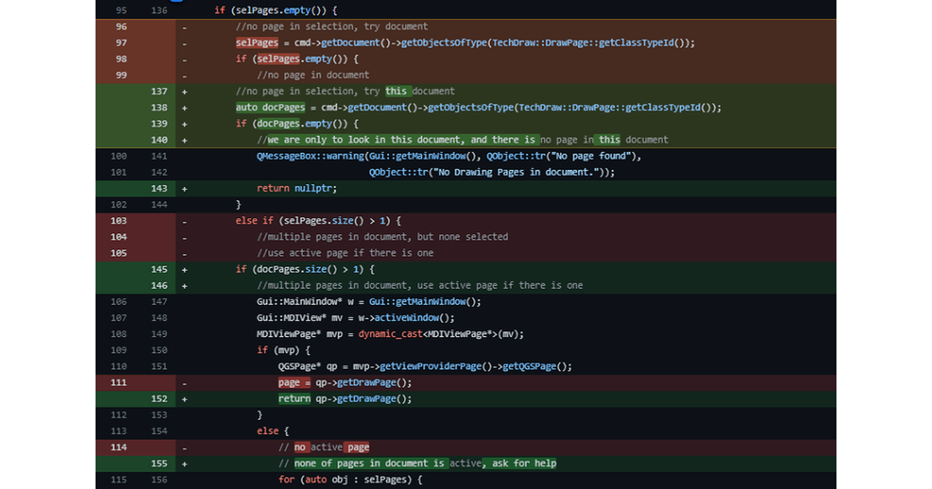Click line number 136 in the new-code gutter
The width and height of the screenshot is (932, 489).
(158, 10)
